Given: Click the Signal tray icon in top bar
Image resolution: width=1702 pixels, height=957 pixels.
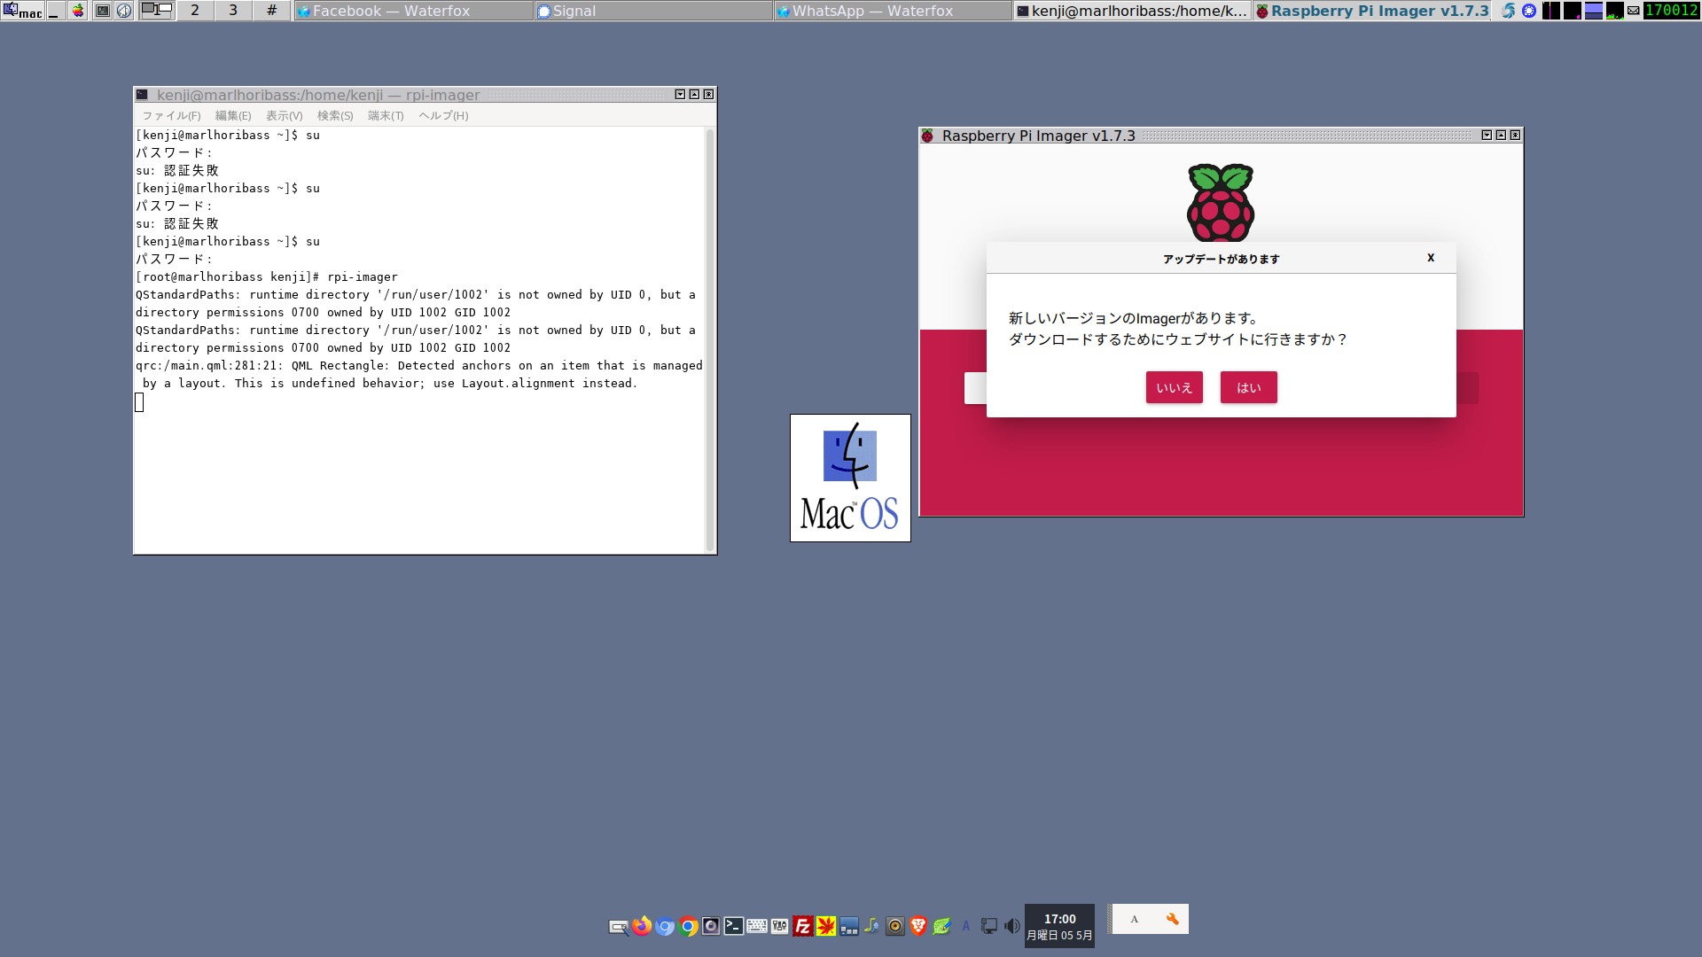Looking at the screenshot, I should [x=1529, y=11].
